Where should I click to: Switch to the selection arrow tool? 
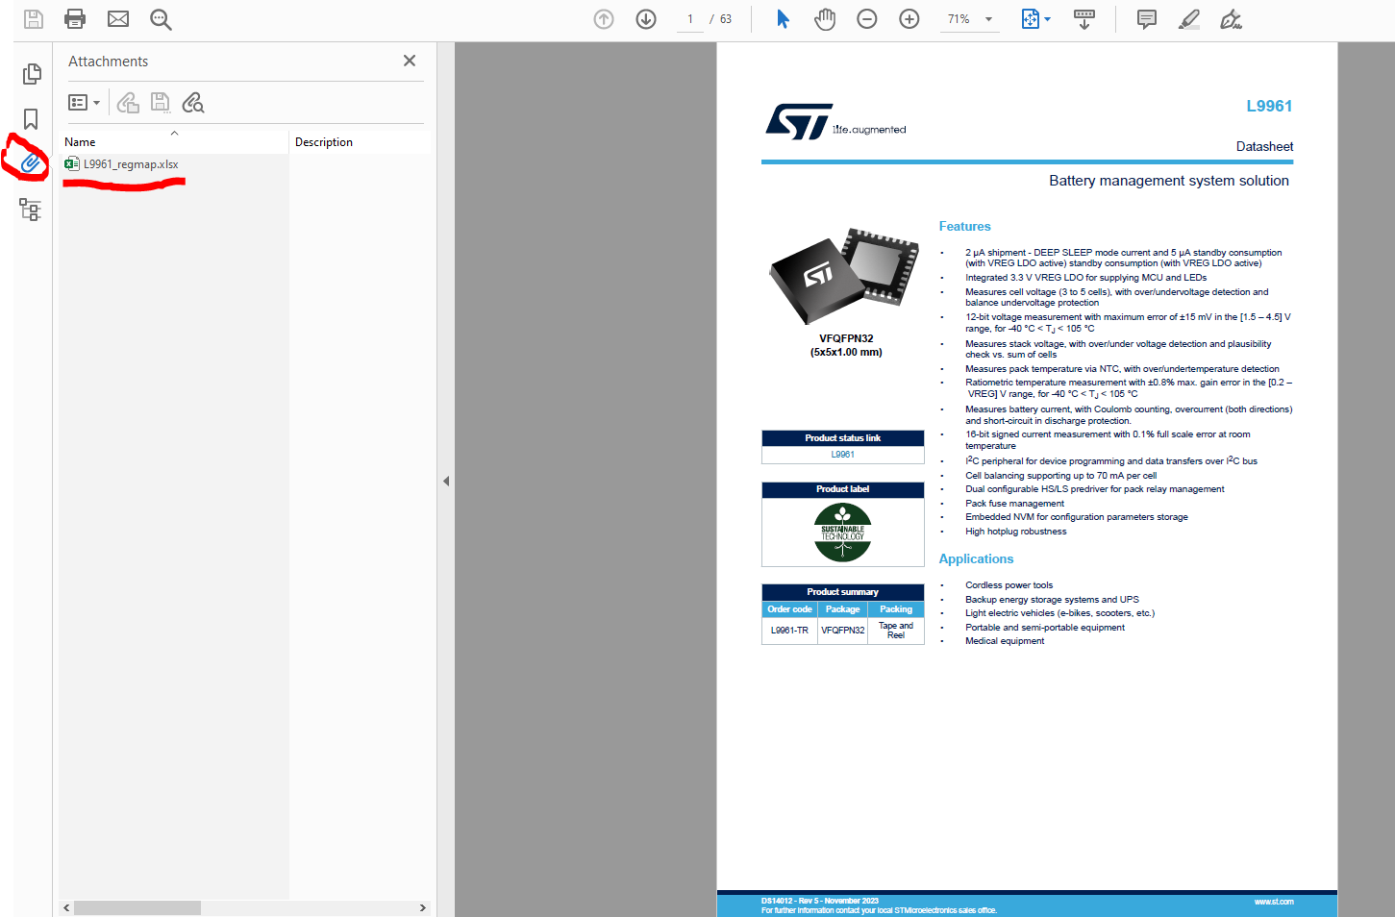pos(783,18)
